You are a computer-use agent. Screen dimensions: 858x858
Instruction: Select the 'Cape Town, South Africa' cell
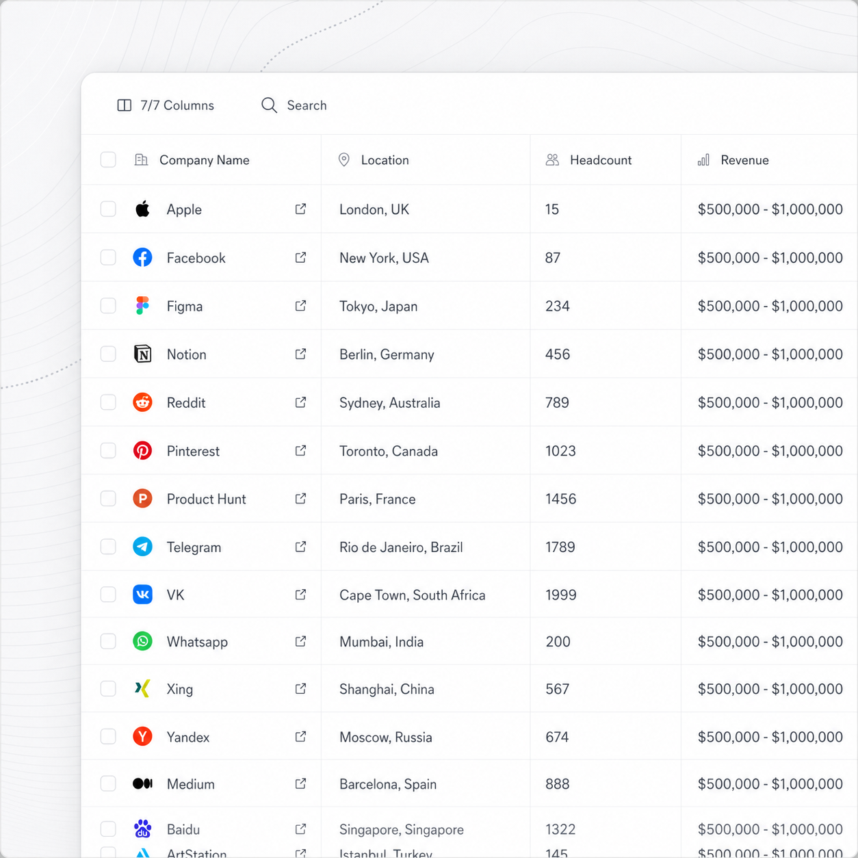tap(412, 595)
